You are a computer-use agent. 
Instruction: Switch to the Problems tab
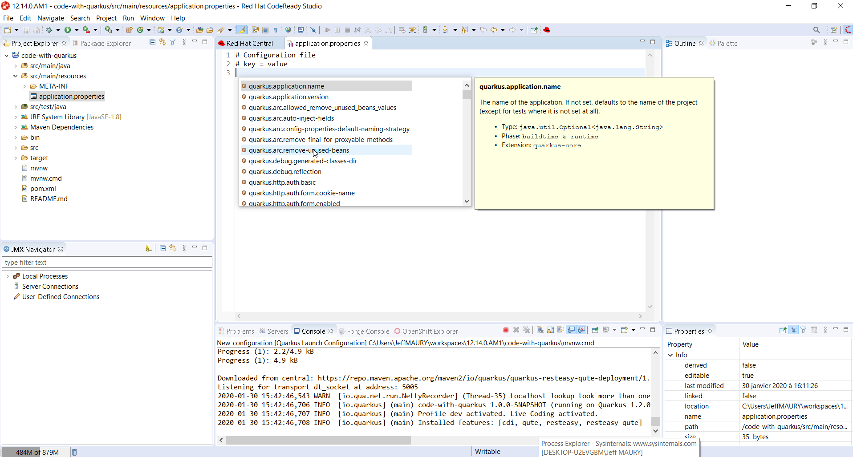[236, 331]
